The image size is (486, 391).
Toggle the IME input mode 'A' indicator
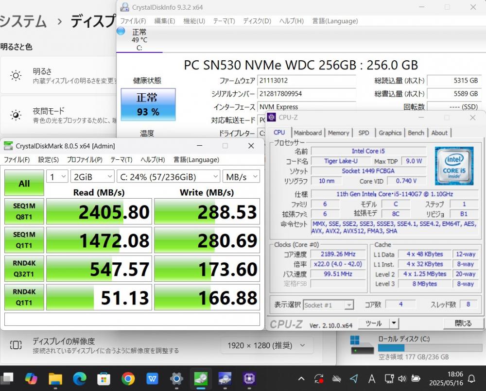(372, 378)
